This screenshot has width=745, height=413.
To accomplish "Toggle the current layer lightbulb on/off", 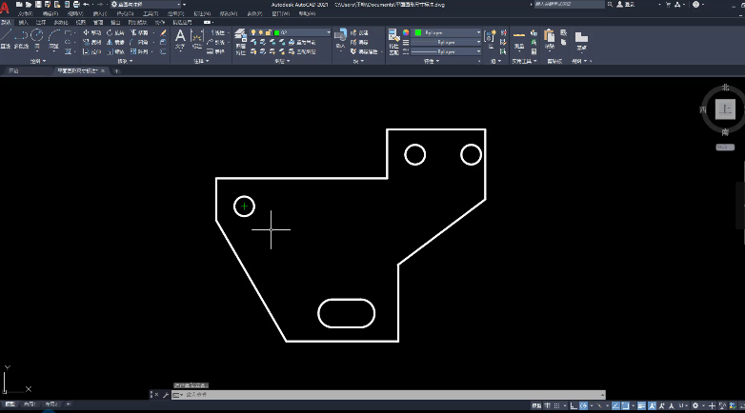I will (x=253, y=32).
